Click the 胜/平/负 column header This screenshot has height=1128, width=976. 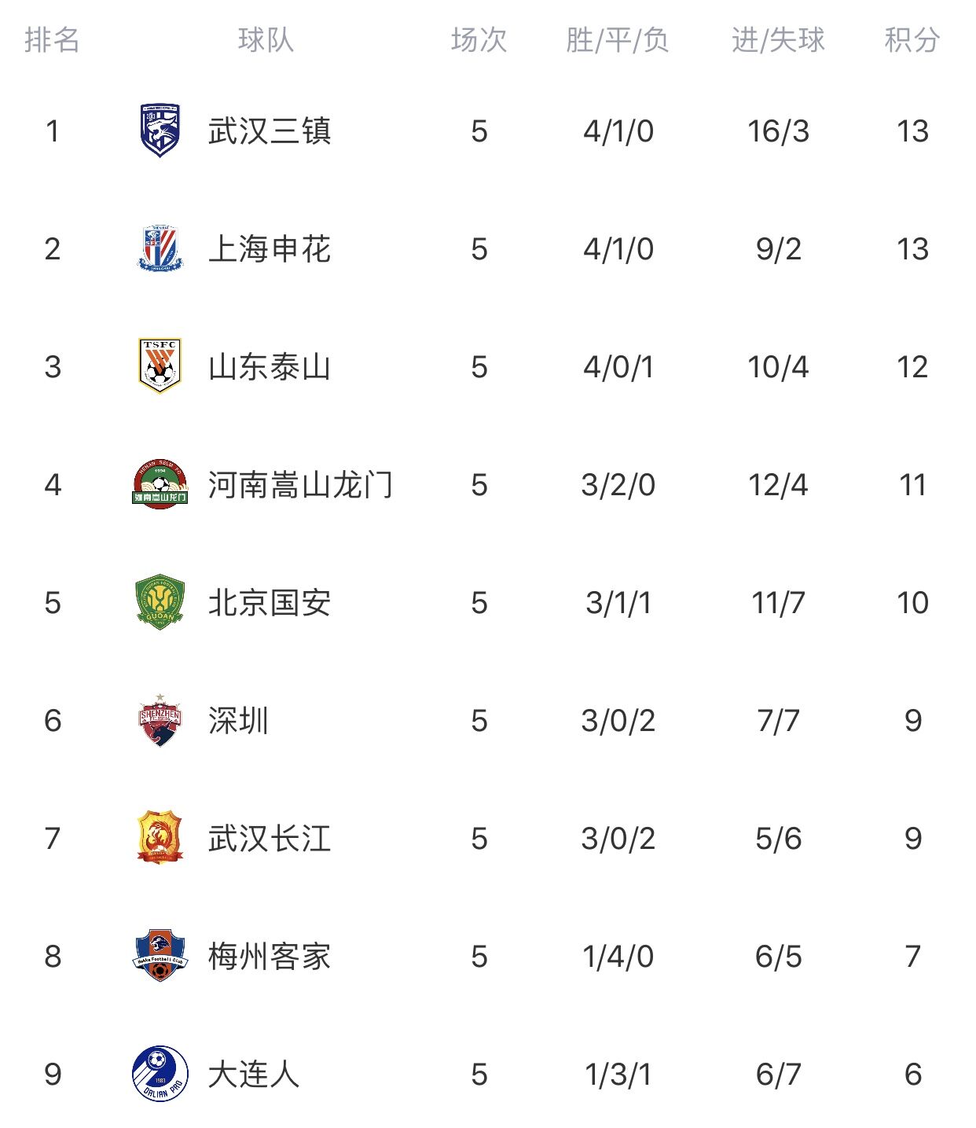[618, 39]
